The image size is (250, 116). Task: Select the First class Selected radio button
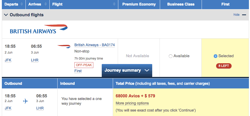pos(216,56)
